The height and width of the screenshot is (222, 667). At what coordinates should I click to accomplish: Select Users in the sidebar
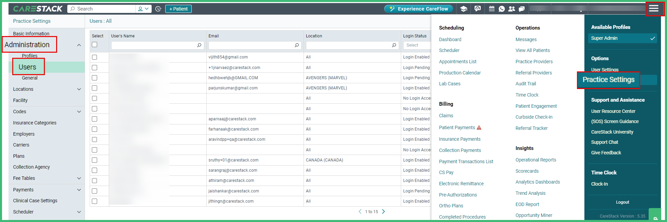[27, 67]
